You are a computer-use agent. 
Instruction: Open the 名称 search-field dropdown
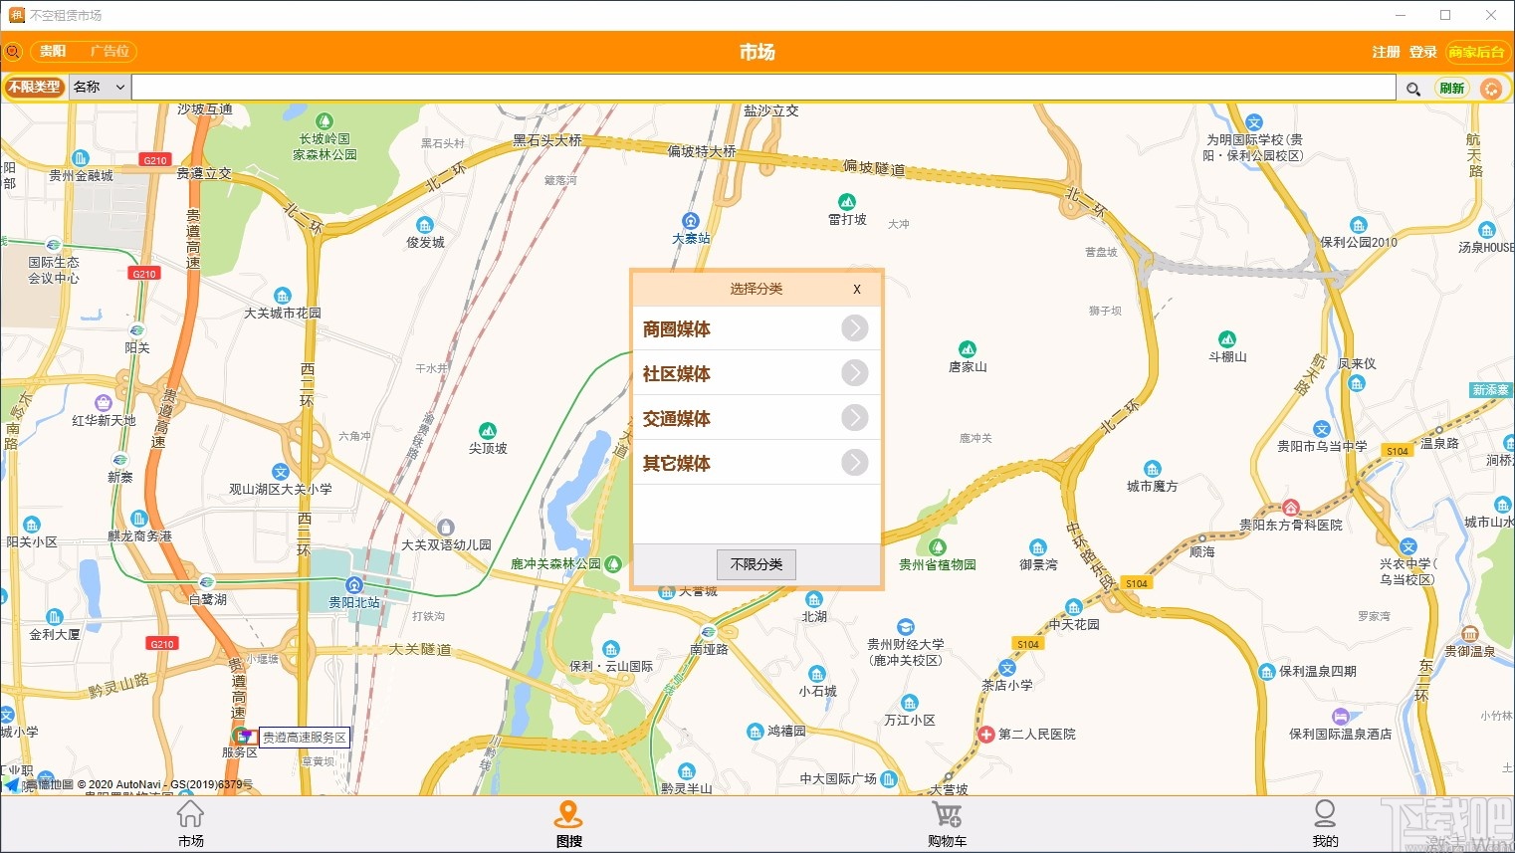click(x=100, y=88)
